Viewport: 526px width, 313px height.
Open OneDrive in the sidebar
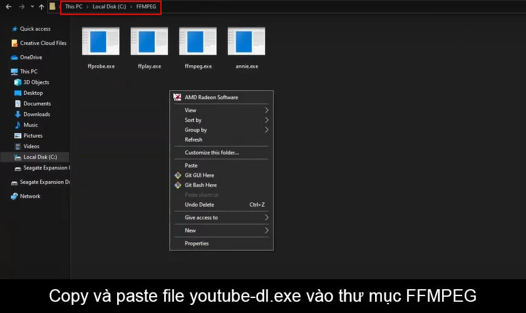click(31, 58)
